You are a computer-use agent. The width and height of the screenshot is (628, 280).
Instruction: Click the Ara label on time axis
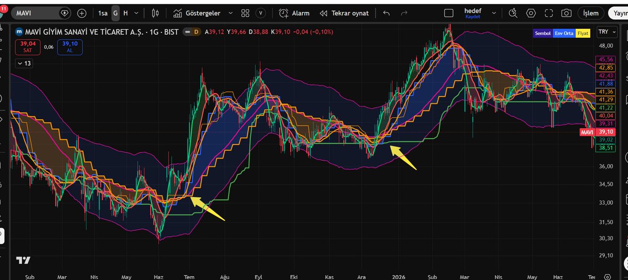pyautogui.click(x=361, y=277)
